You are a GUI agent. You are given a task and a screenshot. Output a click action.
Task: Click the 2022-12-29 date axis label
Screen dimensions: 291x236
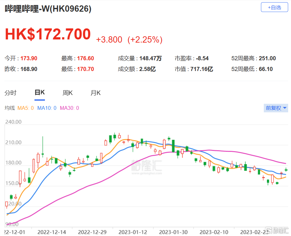coord(92,232)
